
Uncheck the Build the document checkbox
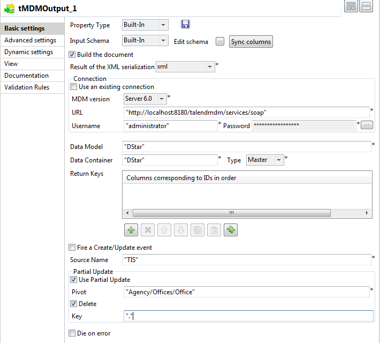coord(73,55)
